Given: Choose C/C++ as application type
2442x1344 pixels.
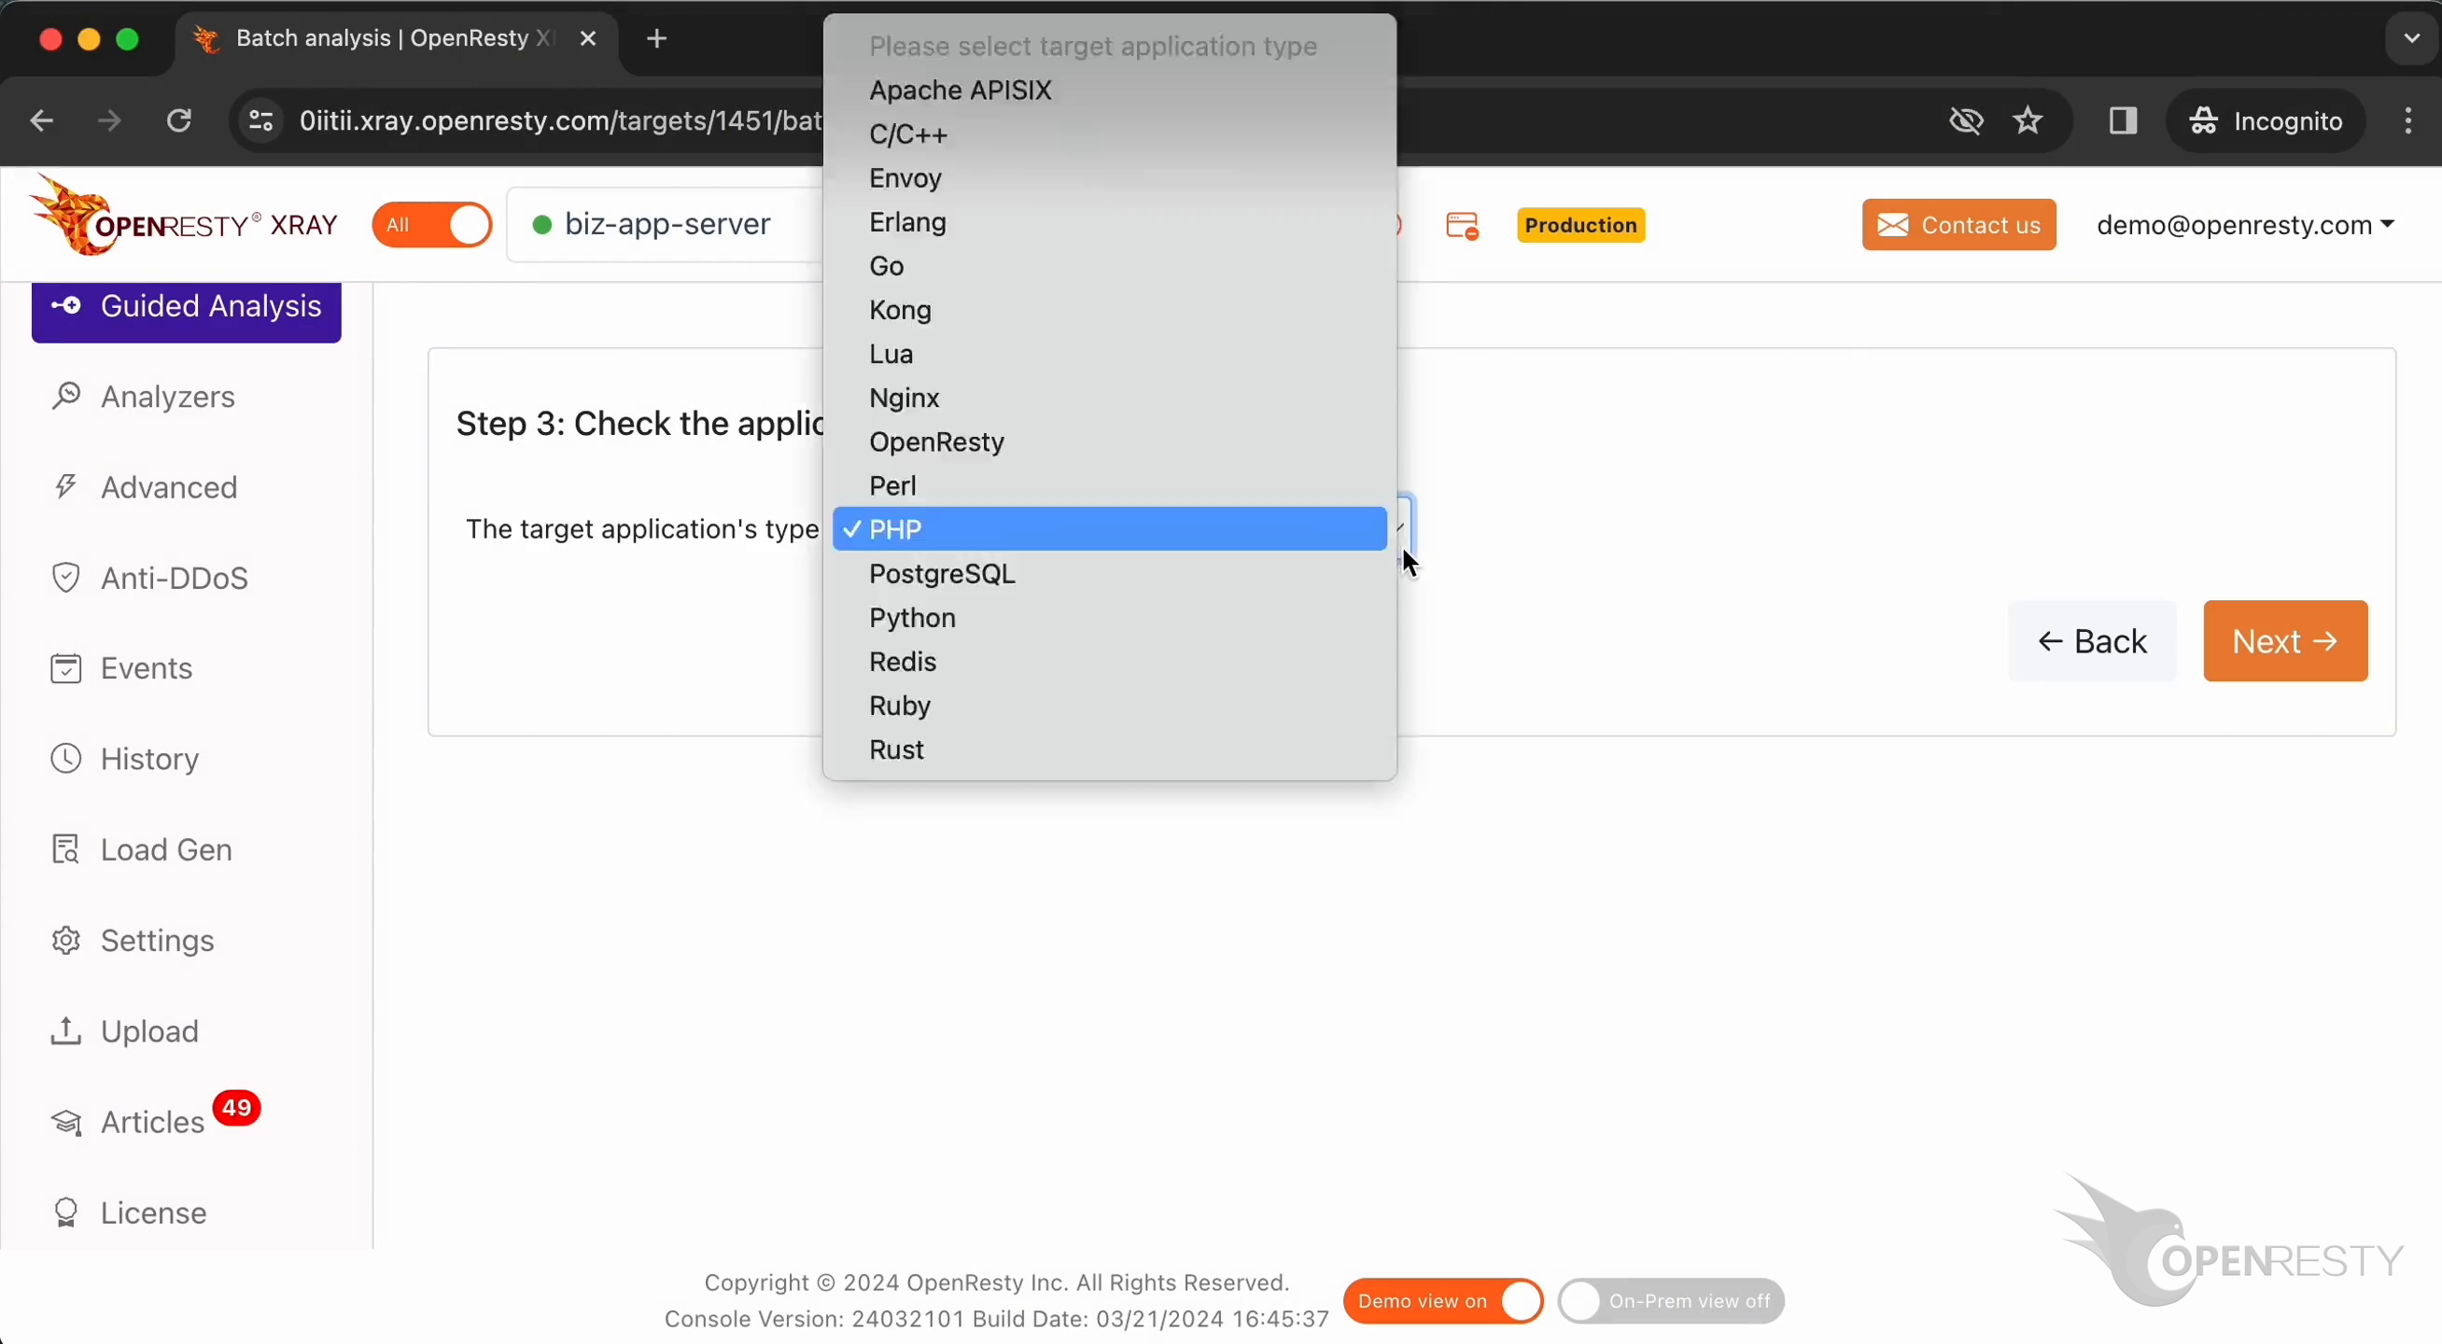Looking at the screenshot, I should 1109,134.
